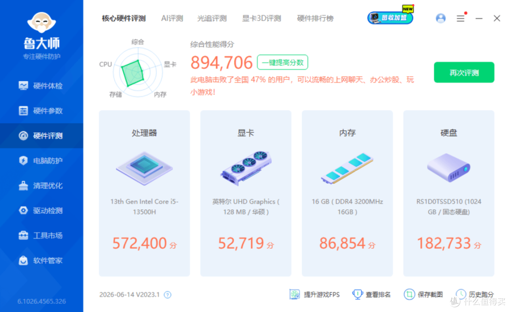Click the date 2026-06-14 V2023.1 text
Screen dimensions: 510x312
coord(129,295)
